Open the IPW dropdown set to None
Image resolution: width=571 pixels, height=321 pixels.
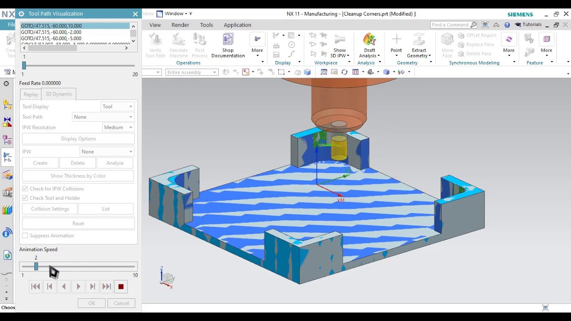(x=107, y=152)
